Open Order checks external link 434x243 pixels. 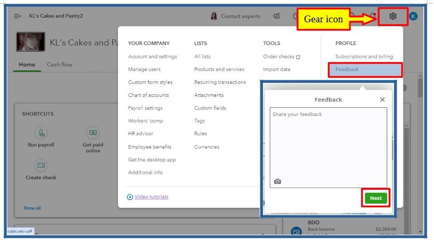point(282,56)
